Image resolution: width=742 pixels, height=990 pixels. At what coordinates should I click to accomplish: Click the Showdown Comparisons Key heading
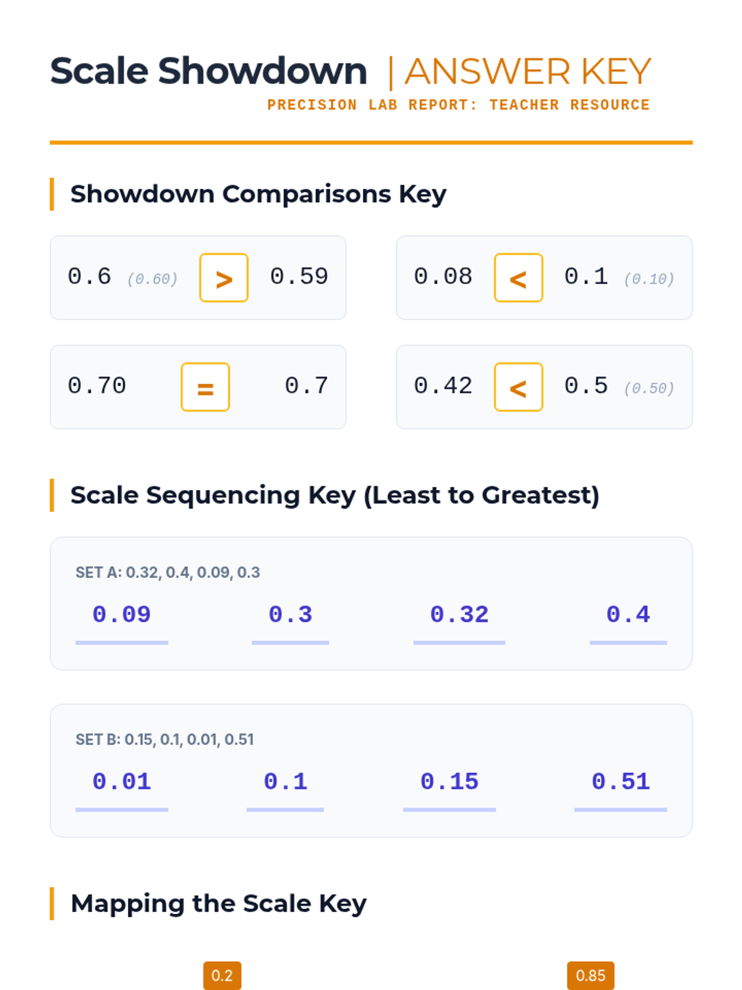point(258,194)
